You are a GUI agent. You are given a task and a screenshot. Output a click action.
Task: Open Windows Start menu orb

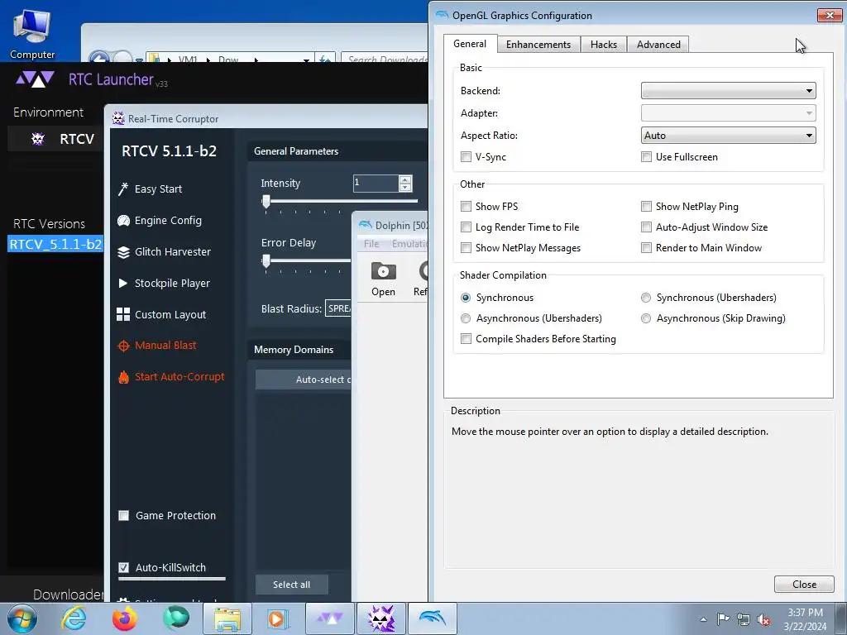tap(22, 618)
